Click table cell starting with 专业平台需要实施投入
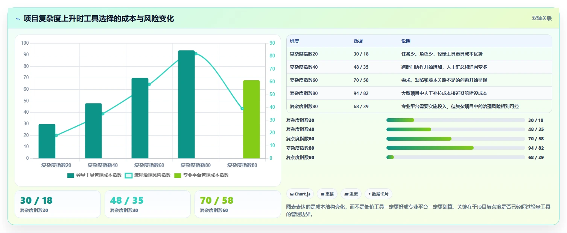The height and width of the screenshot is (233, 567). 460,107
